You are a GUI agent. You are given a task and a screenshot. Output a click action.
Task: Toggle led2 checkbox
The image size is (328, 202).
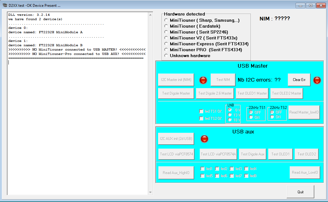pos(217,168)
